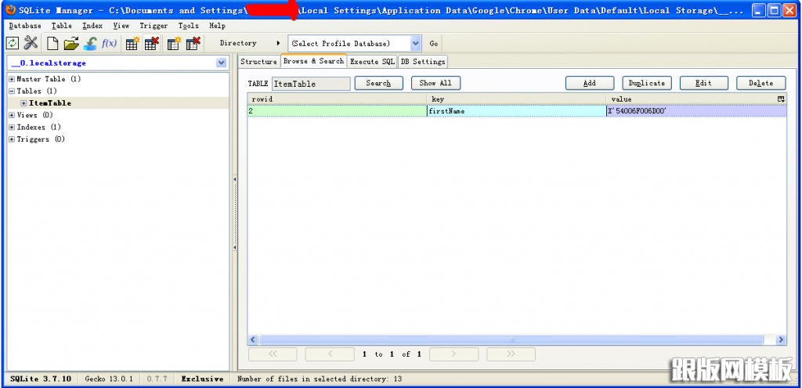This screenshot has width=802, height=388.
Task: Open the Connect Database folder icon
Action: pyautogui.click(x=71, y=43)
